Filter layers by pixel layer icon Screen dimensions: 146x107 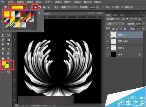tap(123, 19)
